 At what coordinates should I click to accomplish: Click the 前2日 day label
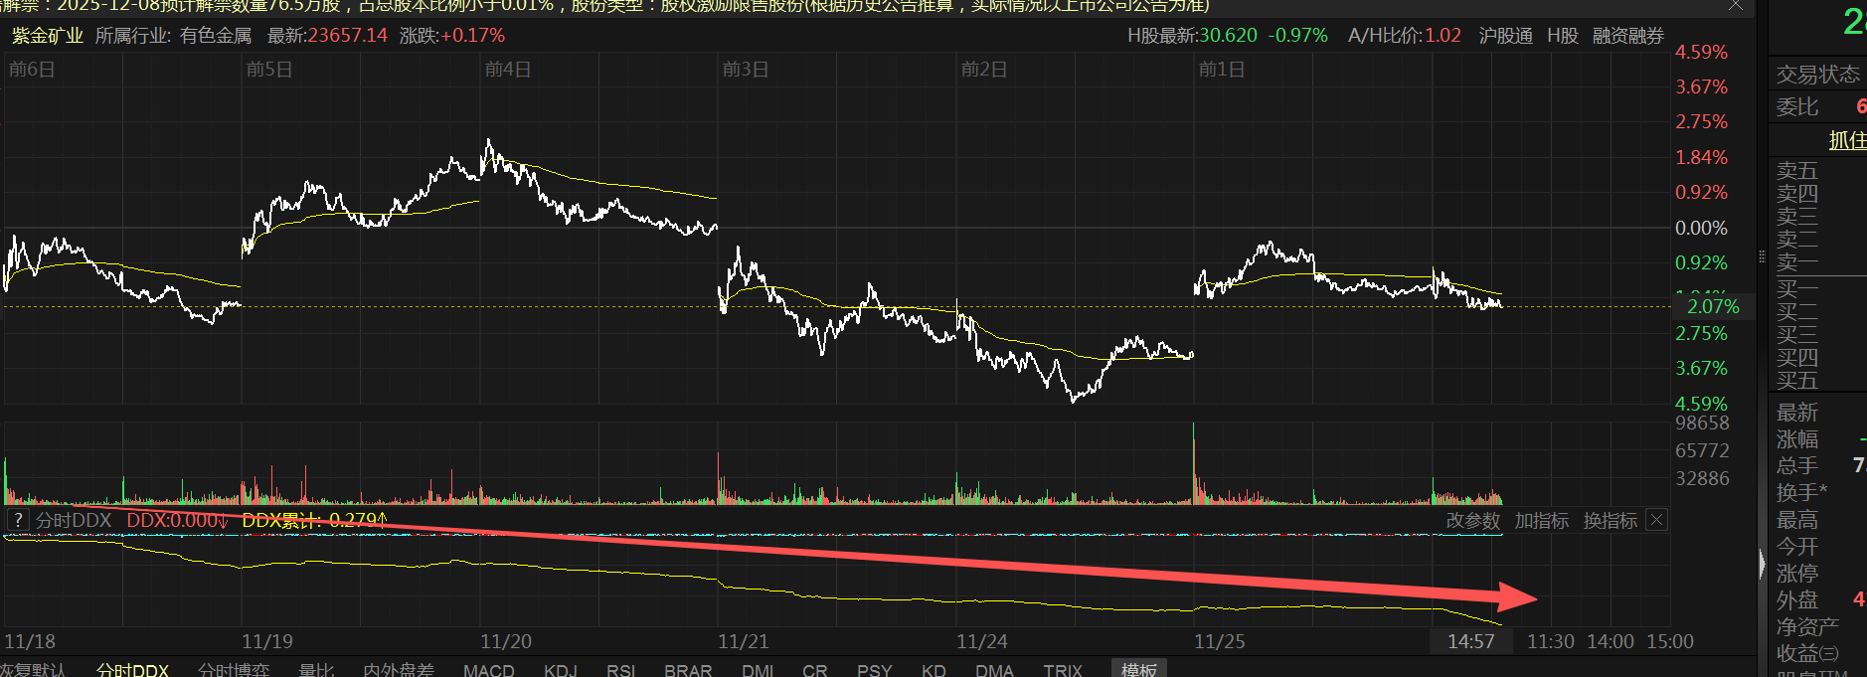click(984, 70)
